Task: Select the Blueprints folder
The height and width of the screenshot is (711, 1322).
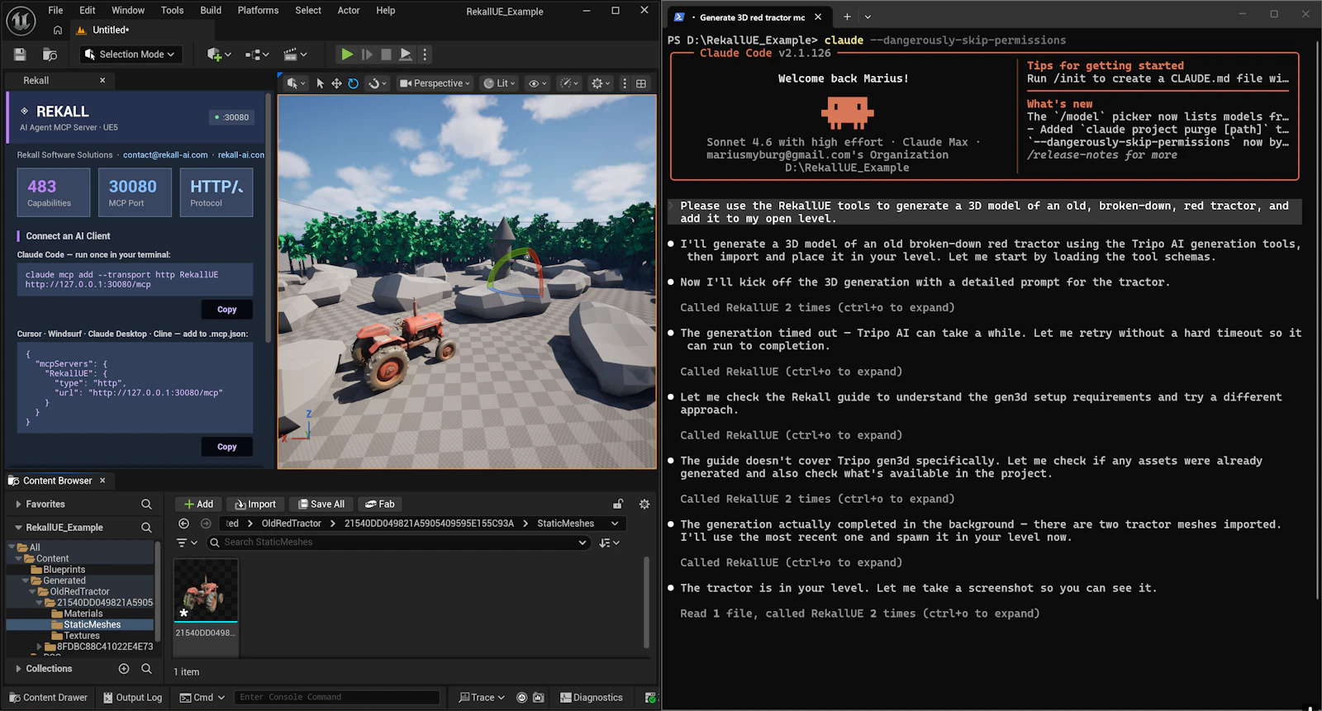Action: tap(64, 570)
